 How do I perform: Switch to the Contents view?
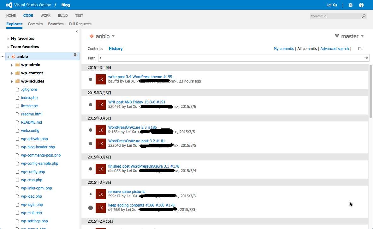click(x=95, y=48)
